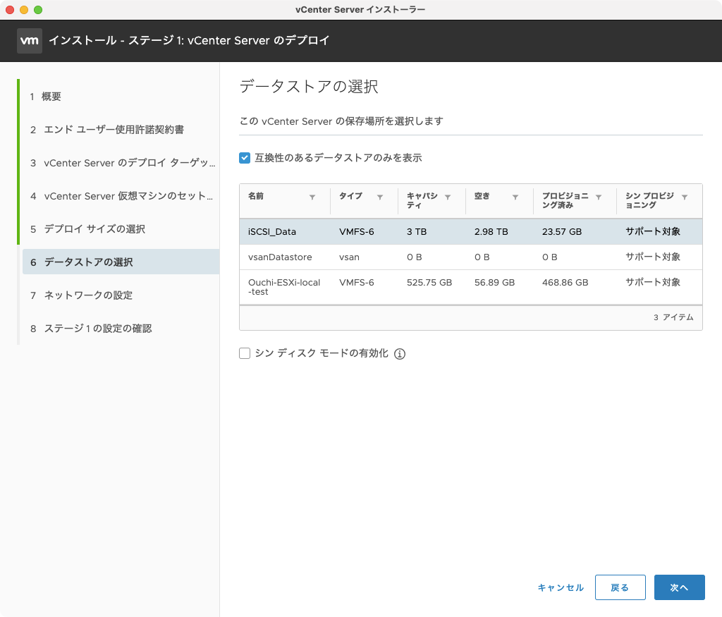Click the キャンセル link

pos(561,587)
